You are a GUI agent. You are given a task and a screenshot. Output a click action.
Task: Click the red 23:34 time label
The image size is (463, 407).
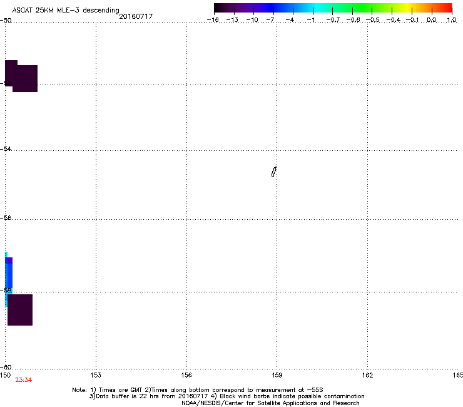23,380
